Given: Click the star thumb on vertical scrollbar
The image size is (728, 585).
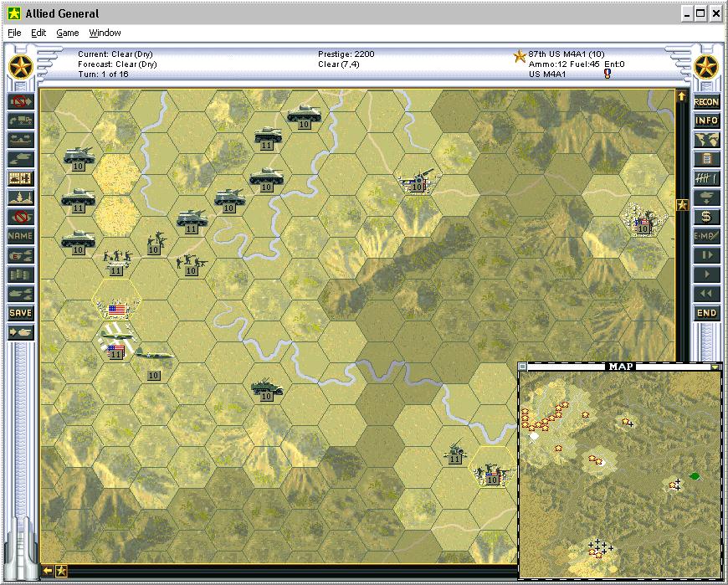Looking at the screenshot, I should point(682,204).
